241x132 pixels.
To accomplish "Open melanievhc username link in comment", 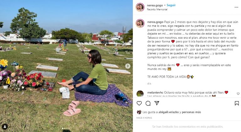I will [x=155, y=92].
